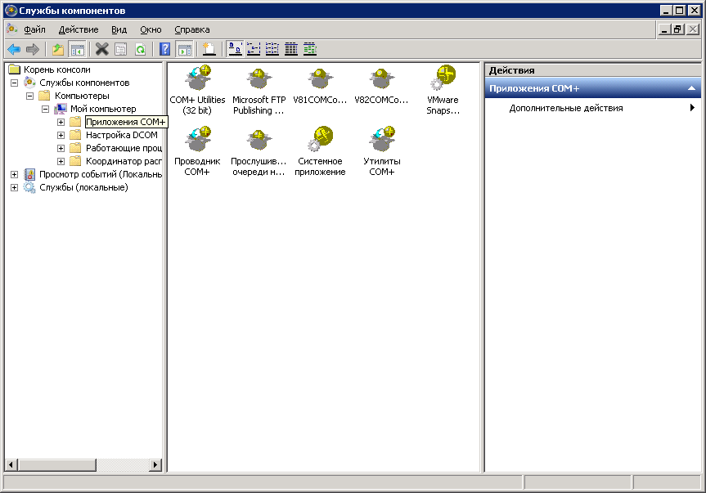Collapse the Мой компьютер tree node
Image resolution: width=706 pixels, height=493 pixels.
click(46, 109)
